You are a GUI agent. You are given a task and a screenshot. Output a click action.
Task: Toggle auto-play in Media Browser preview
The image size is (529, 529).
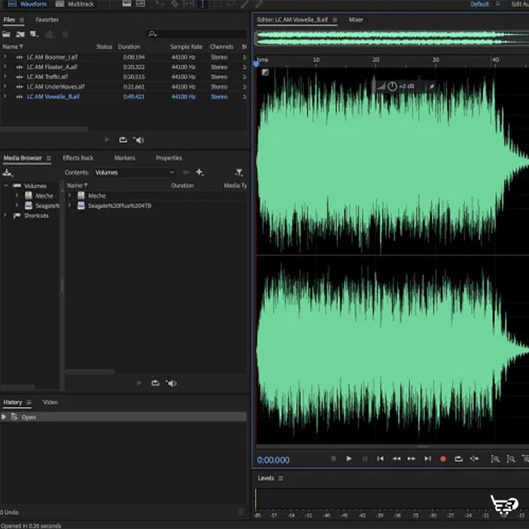(171, 383)
